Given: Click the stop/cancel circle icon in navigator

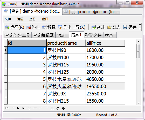Looking at the screenshot, I should coord(64,108).
